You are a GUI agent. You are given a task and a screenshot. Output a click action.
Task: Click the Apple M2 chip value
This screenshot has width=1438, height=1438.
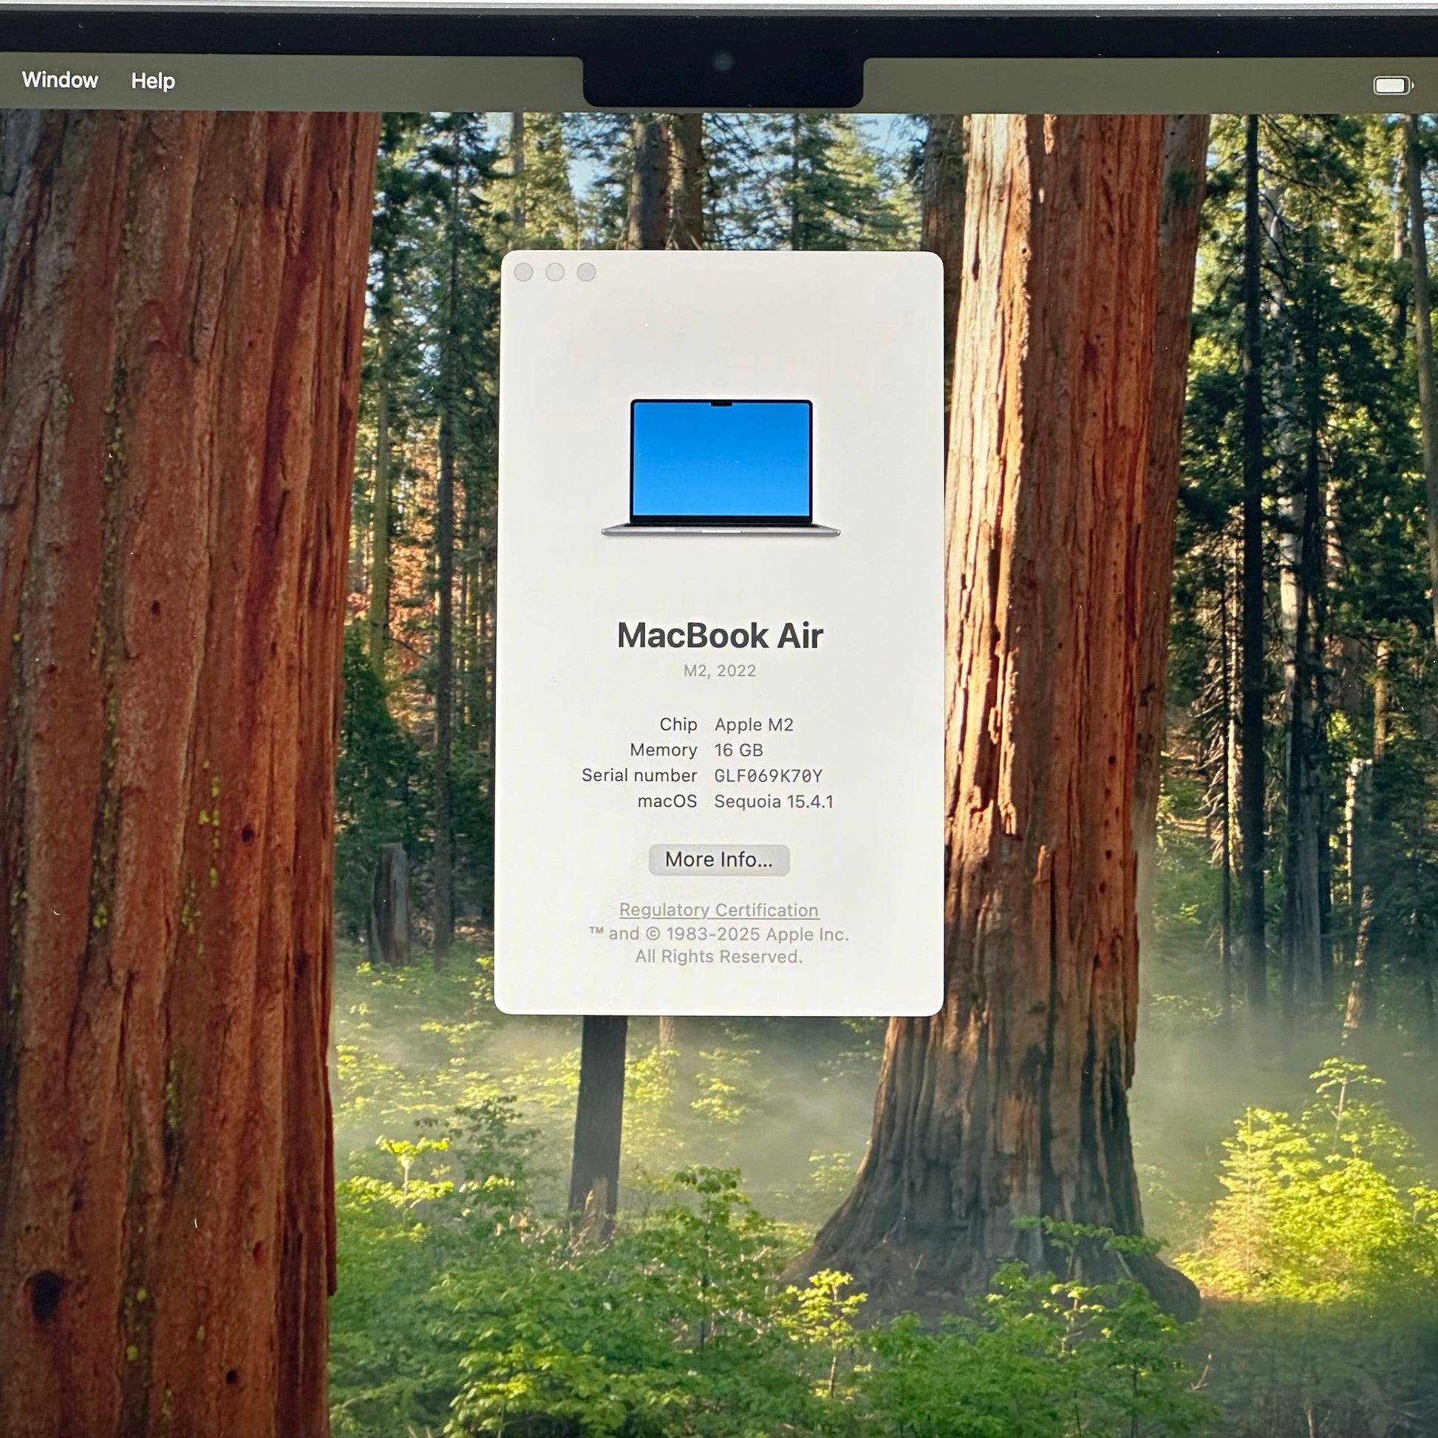pos(754,724)
